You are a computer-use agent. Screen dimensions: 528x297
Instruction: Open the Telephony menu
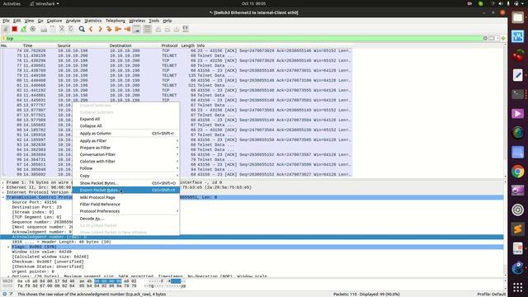point(115,21)
